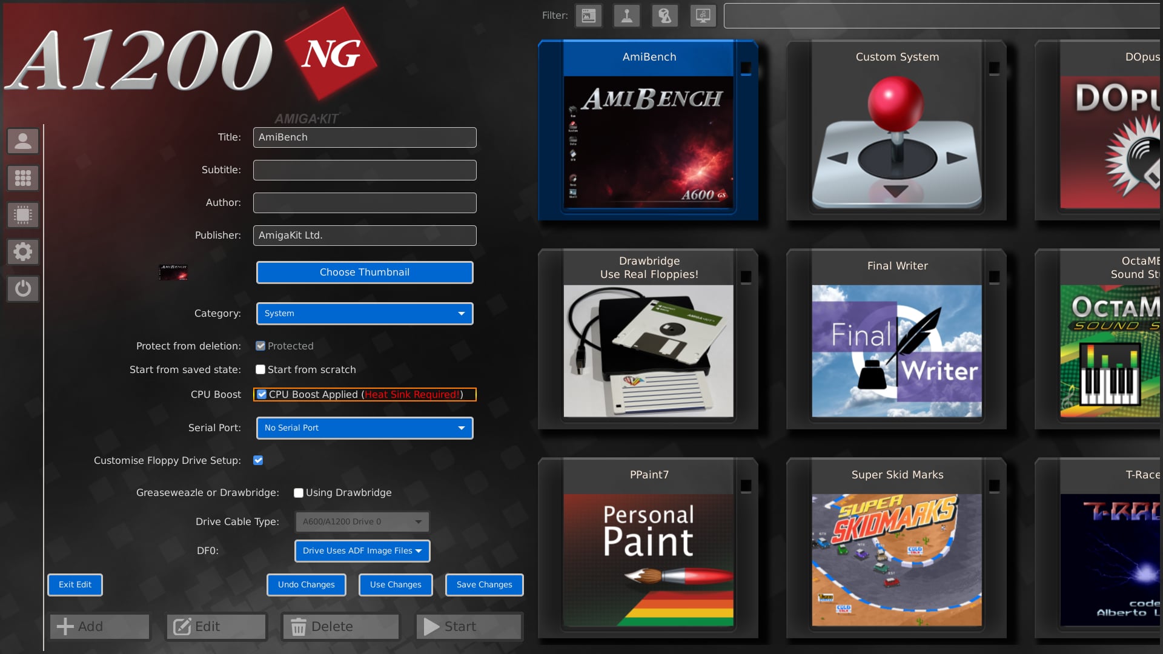Open settings gear in sidebar
Screen dimensions: 1163x654
[x=23, y=252]
